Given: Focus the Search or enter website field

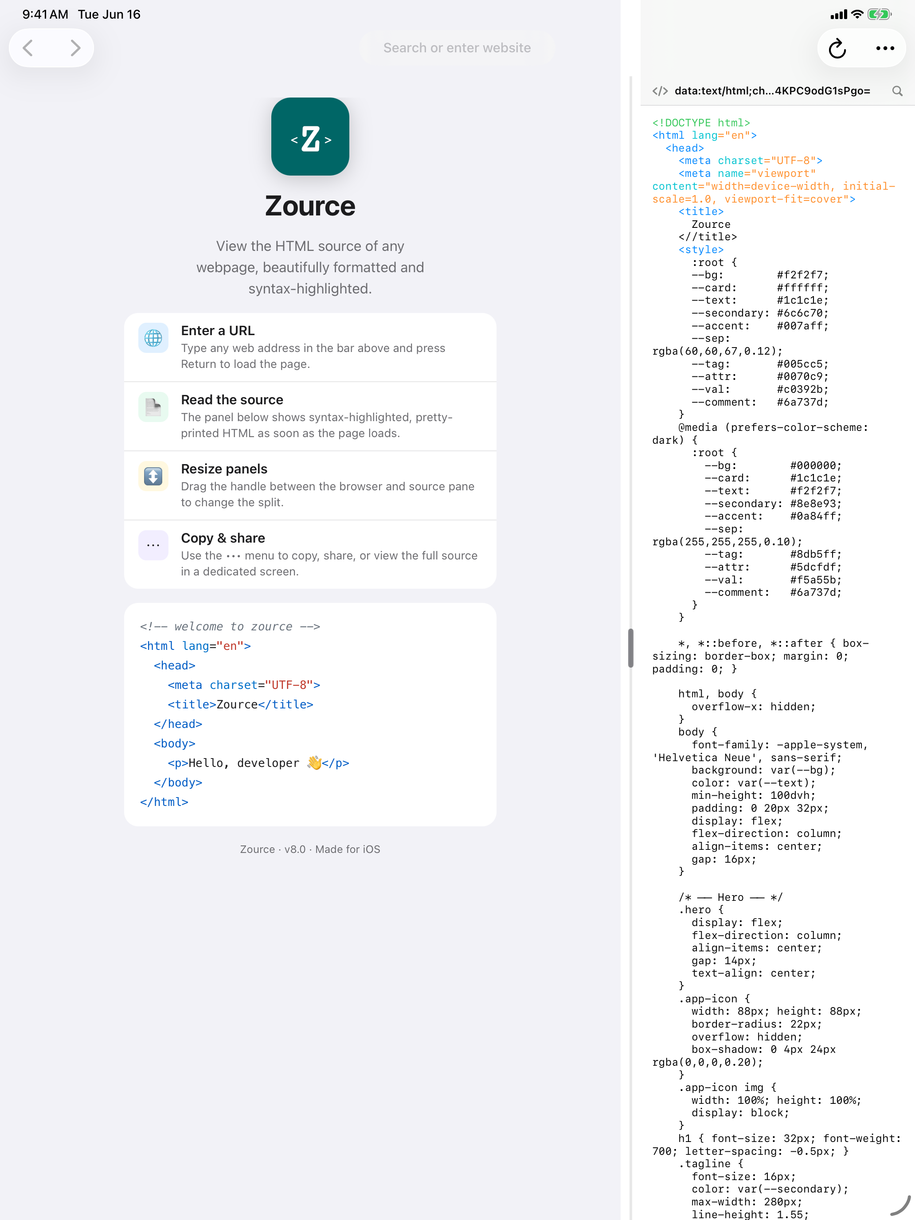Looking at the screenshot, I should coord(457,48).
